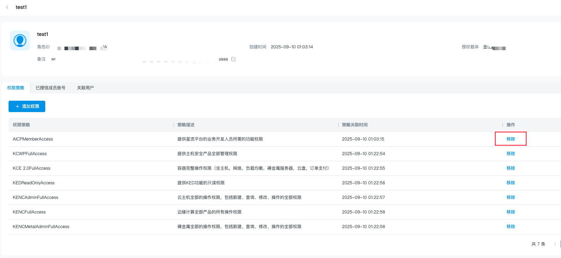Click 移除 next to KENCFullAccess
The width and height of the screenshot is (561, 258).
click(x=510, y=212)
